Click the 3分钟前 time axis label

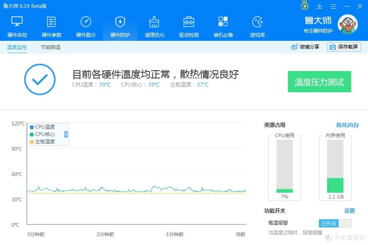coord(36,234)
